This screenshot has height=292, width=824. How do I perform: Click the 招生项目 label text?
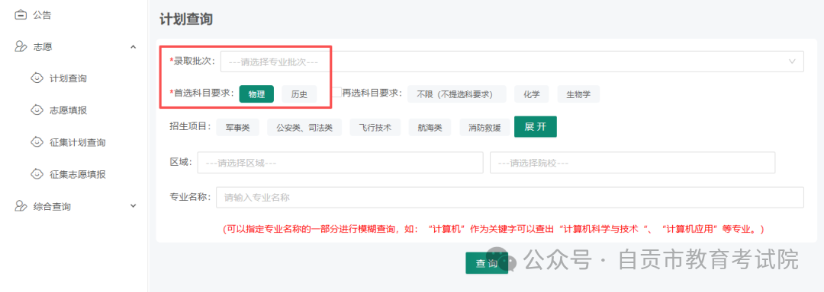click(x=190, y=127)
